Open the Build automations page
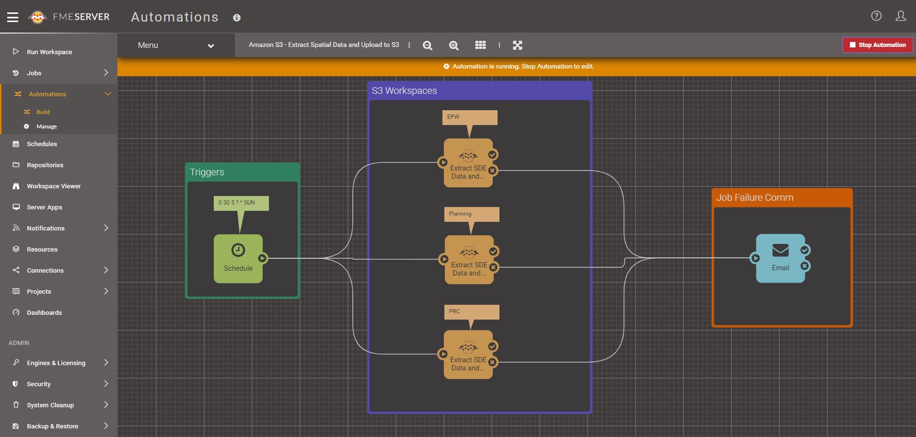 (43, 112)
